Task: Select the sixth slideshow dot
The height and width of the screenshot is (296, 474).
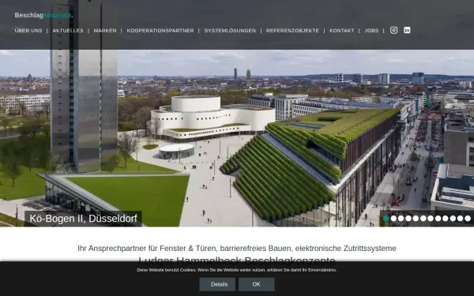Action: tap(423, 218)
